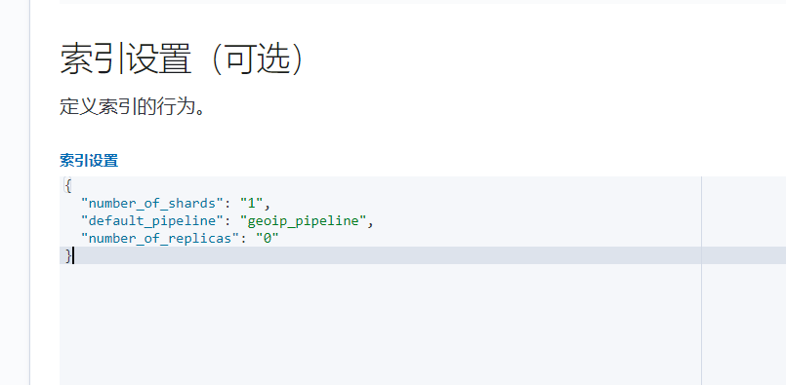
Task: Click the left side panel strip
Action: 15,192
